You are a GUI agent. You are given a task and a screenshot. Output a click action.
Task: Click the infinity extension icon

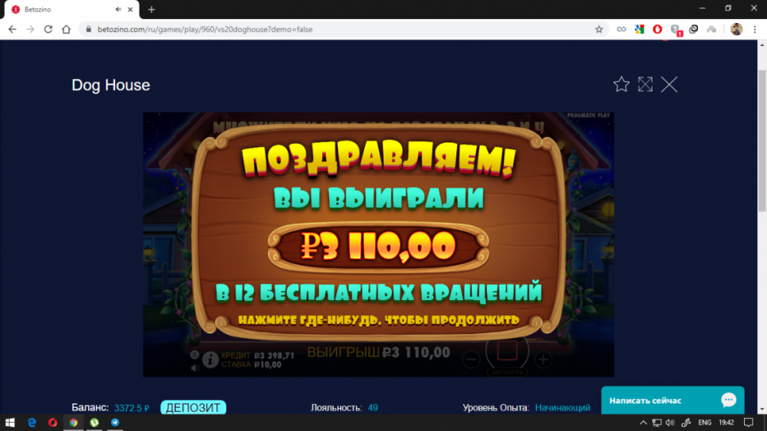(621, 29)
